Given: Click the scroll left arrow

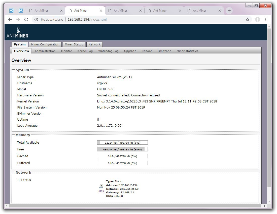Looking at the screenshot, I should pos(7,206).
